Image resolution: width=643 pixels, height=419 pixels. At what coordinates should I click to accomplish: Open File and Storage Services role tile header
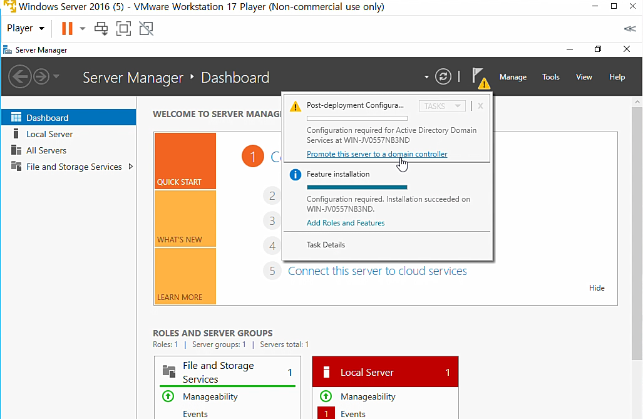(x=228, y=372)
